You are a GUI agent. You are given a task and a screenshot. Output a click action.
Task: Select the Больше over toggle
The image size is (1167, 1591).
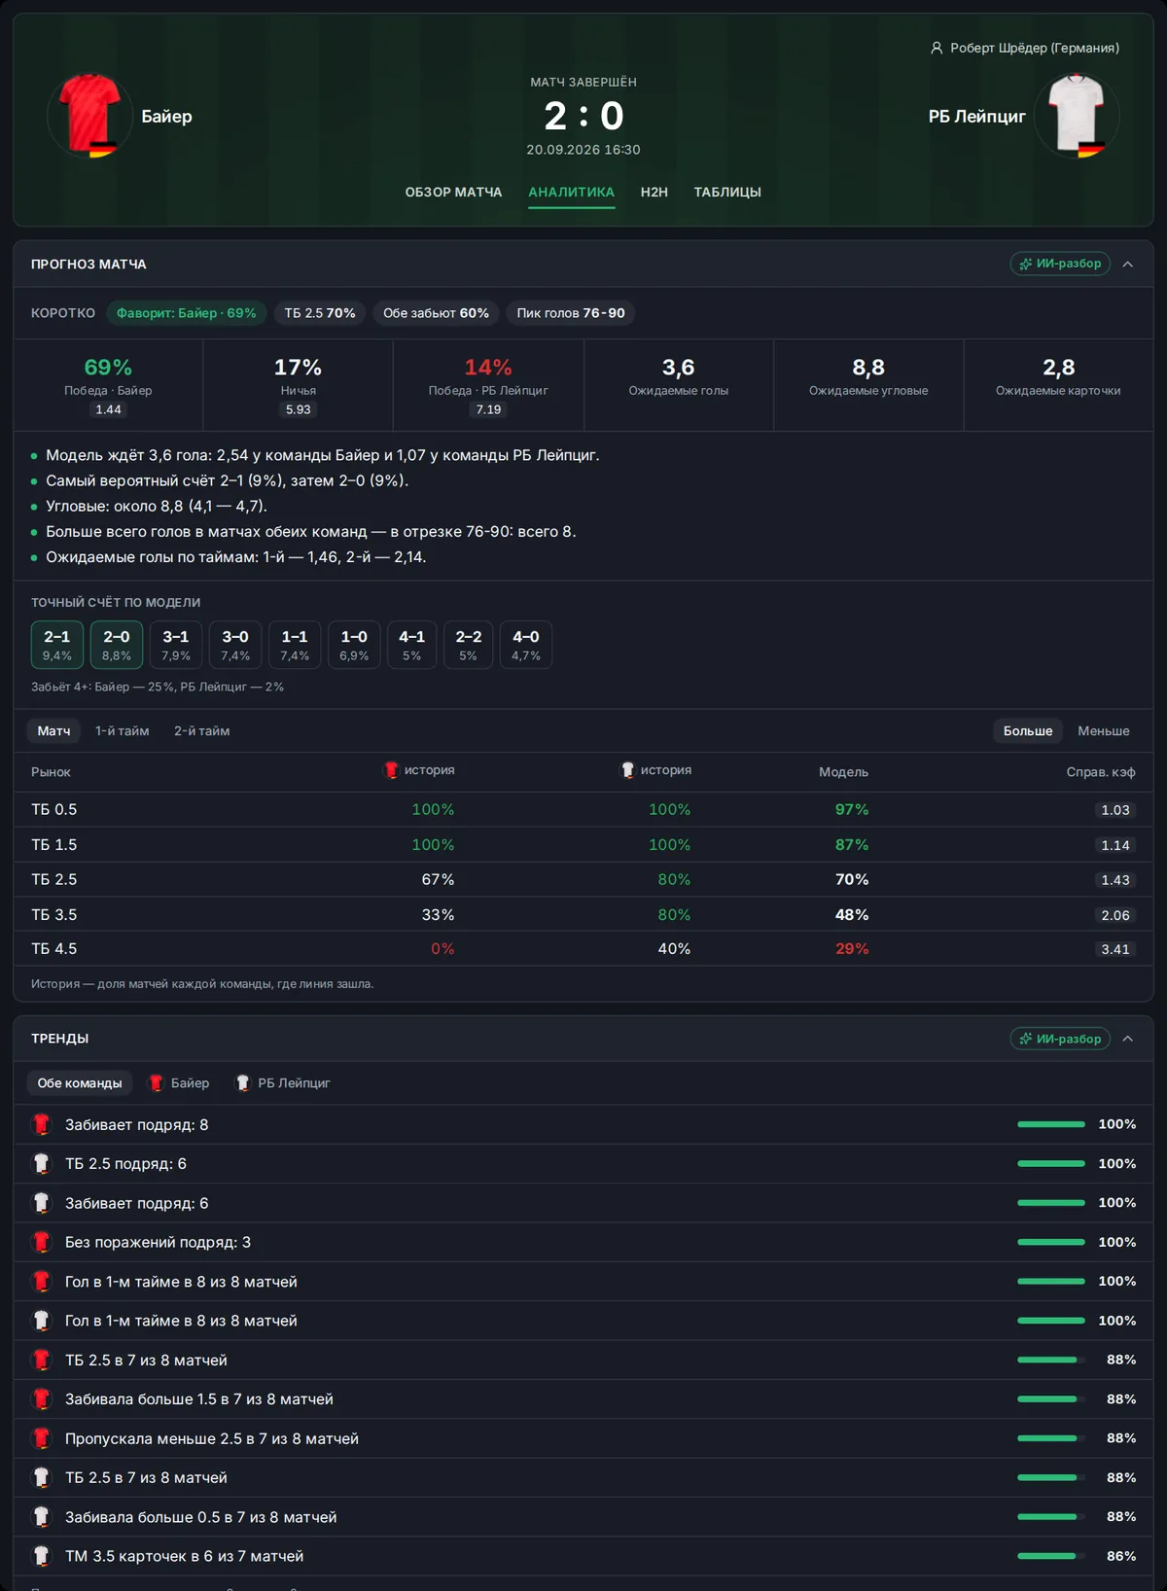(1028, 730)
